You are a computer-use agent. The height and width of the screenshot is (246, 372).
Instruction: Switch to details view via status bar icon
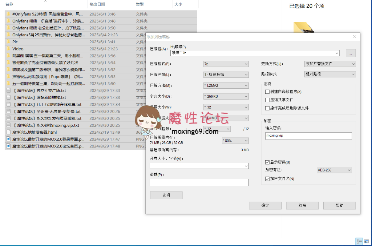point(359,241)
